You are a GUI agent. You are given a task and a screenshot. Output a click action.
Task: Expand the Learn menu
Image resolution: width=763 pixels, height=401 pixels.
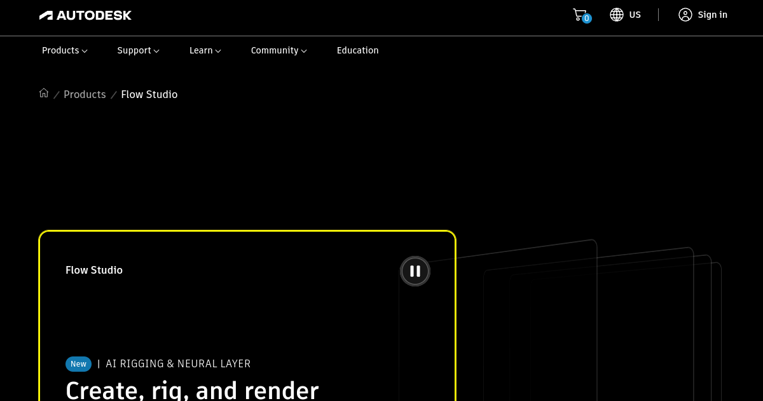[x=205, y=50]
